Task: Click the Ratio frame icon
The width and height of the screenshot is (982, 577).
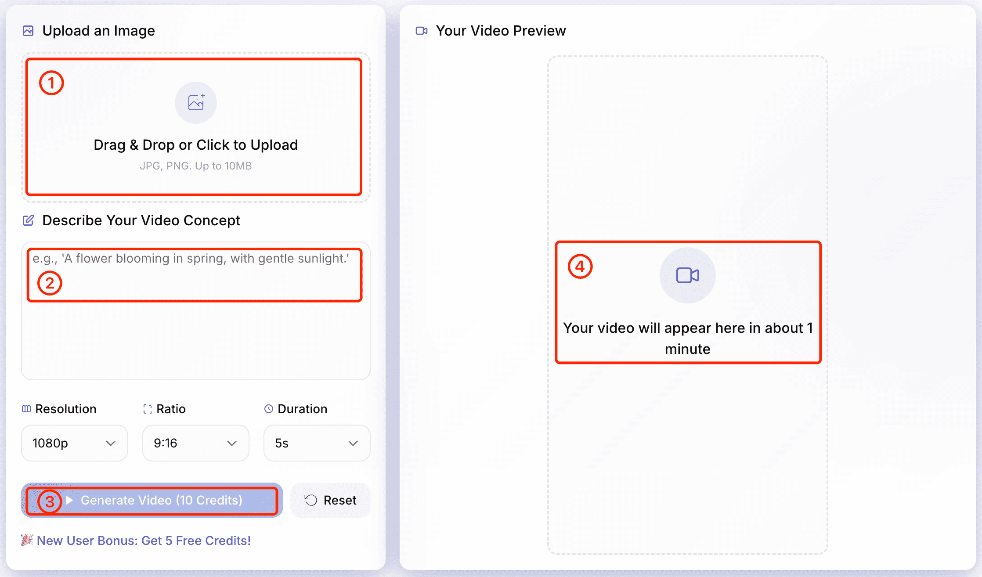Action: click(x=148, y=409)
